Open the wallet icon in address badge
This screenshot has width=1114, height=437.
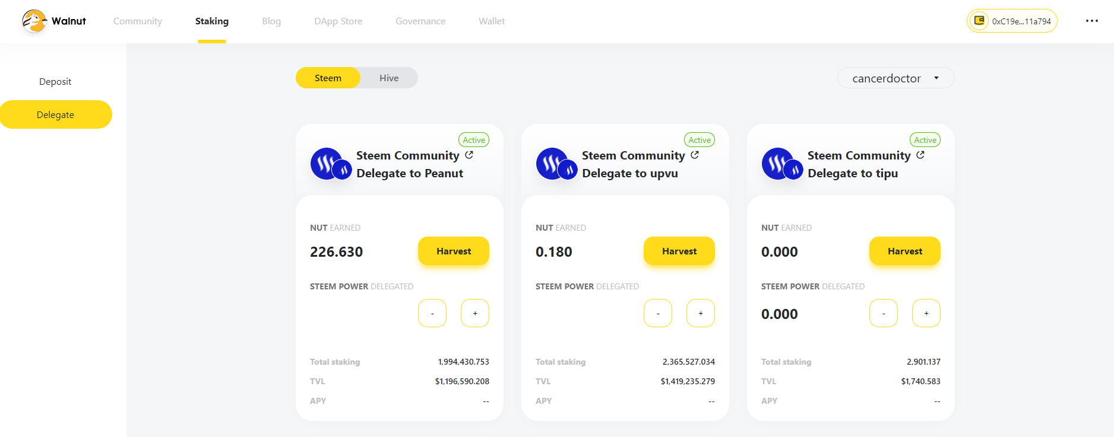tap(979, 21)
